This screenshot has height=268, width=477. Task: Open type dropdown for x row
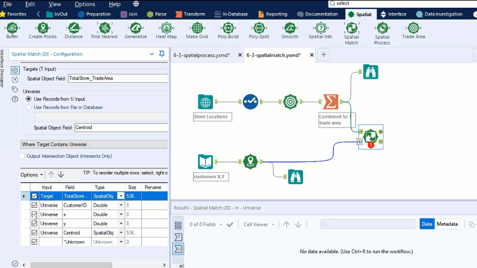point(121,214)
